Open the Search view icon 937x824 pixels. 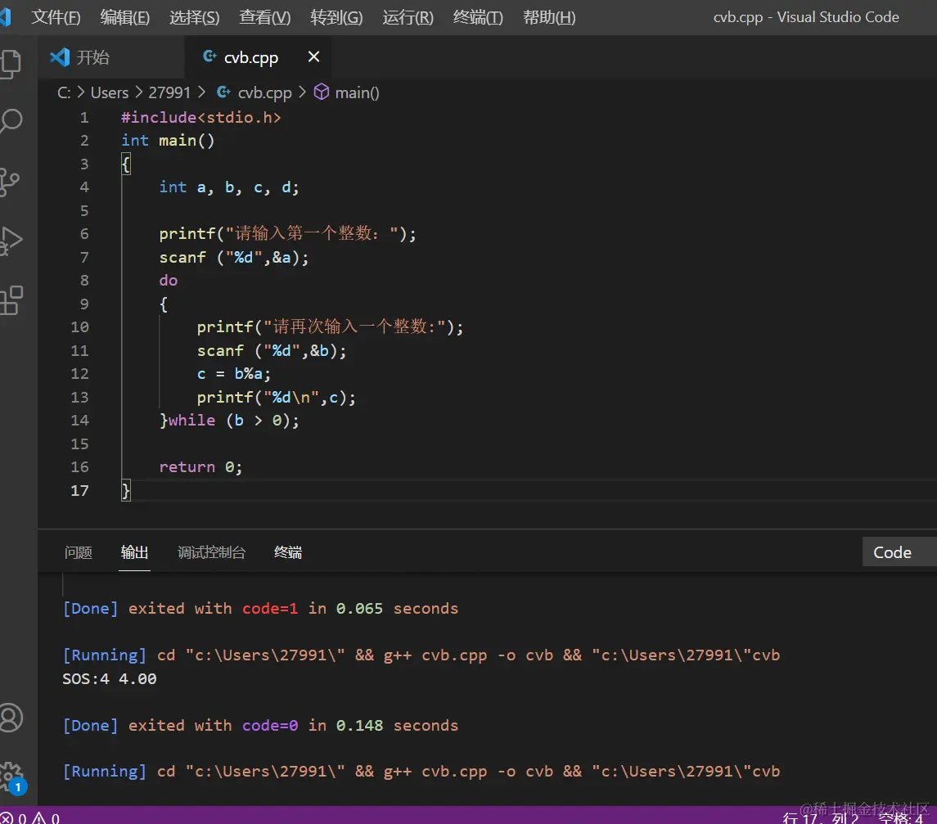[x=11, y=123]
